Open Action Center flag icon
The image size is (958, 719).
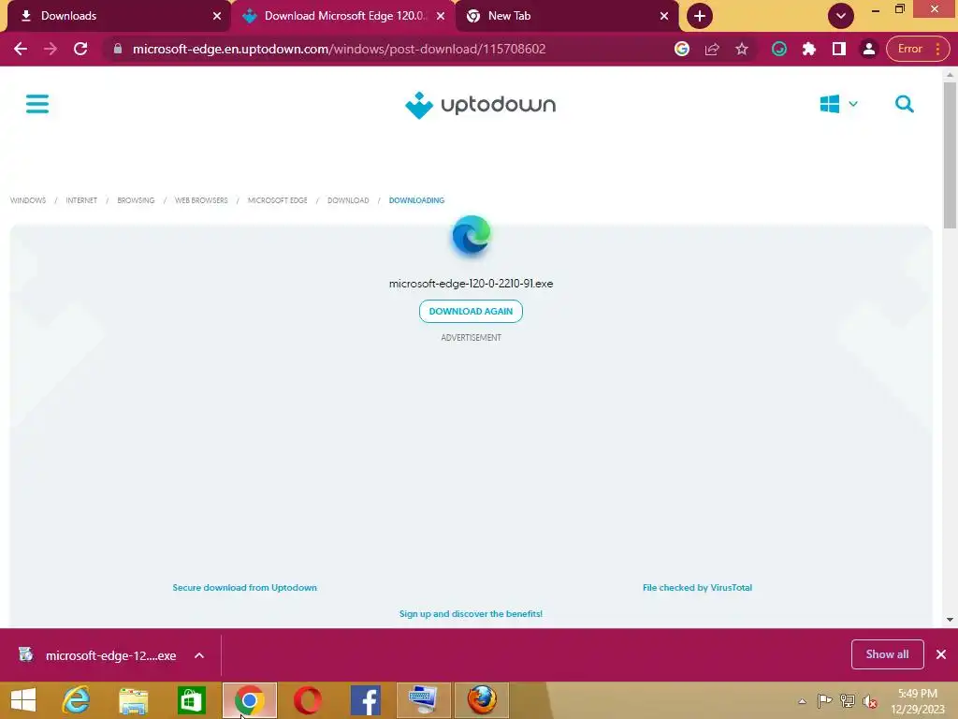click(824, 701)
